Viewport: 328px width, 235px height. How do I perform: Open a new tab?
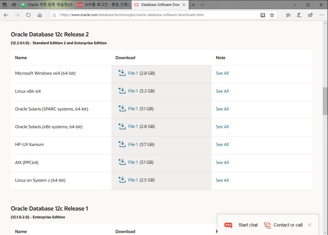point(193,5)
